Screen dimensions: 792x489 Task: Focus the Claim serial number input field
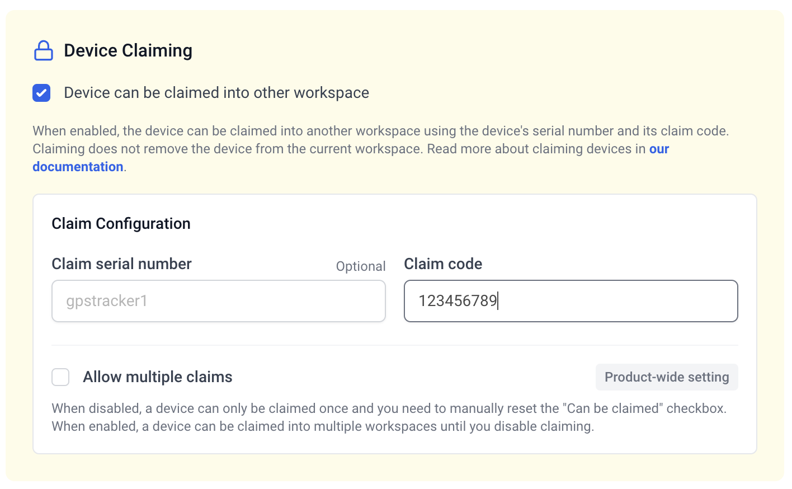[218, 301]
